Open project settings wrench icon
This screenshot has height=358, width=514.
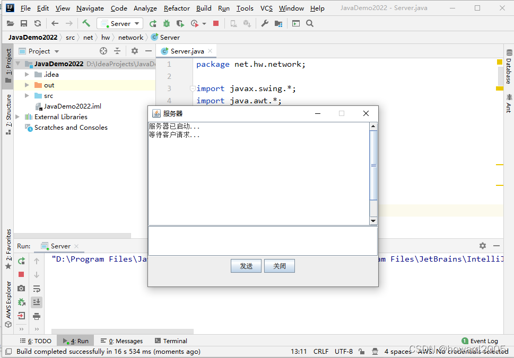pyautogui.click(x=265, y=23)
